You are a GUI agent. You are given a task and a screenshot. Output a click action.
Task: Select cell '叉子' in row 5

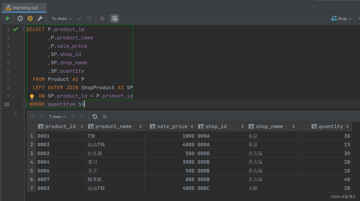point(116,171)
